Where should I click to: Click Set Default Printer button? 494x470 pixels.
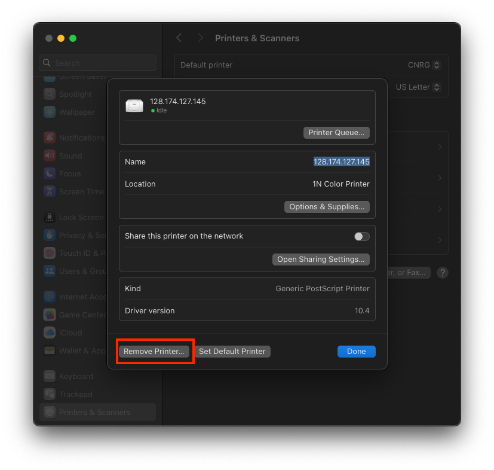(232, 352)
